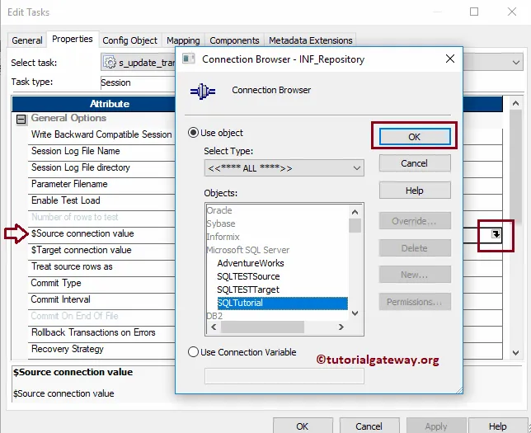
Task: Choose AdventureWorks from the Objects list
Action: 250,263
